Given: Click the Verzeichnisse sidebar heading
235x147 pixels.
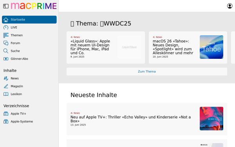Looking at the screenshot, I should tap(16, 106).
